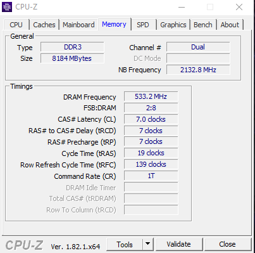Click the empty DRAM Idle Timer field

[x=151, y=187]
